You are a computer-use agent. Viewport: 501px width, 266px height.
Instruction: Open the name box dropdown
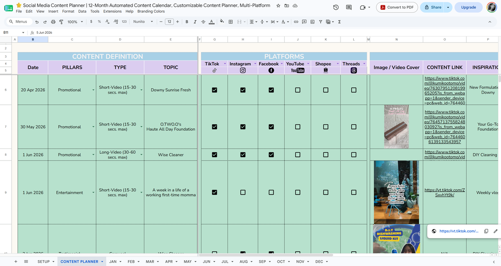23,33
